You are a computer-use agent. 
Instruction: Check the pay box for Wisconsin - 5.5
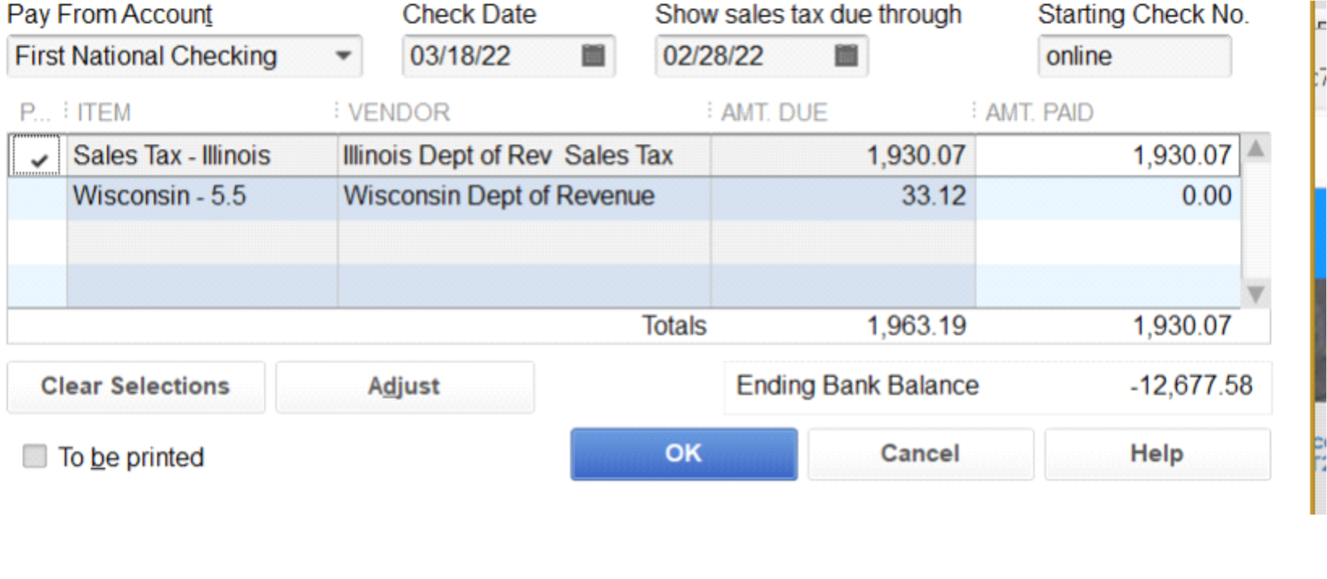pos(38,196)
